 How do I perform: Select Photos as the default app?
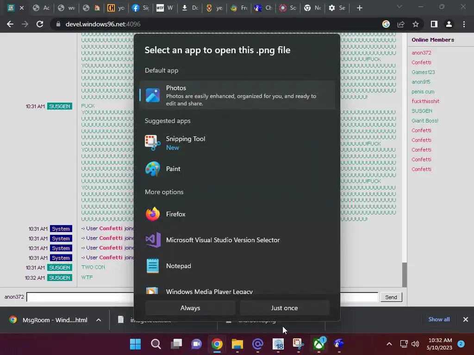coord(237,95)
